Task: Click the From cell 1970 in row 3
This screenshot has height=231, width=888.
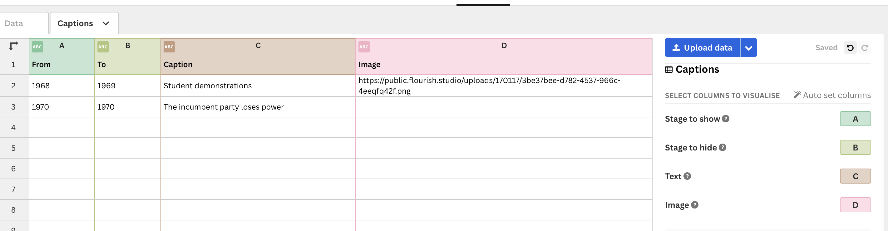Action: coord(62,107)
